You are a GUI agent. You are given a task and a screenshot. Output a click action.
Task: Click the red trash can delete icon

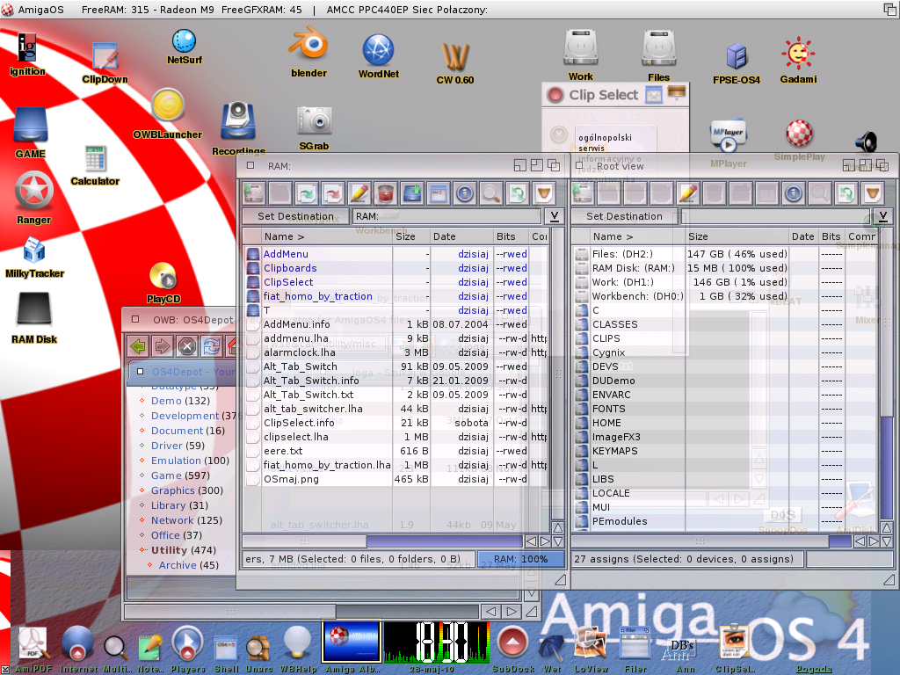(x=386, y=193)
